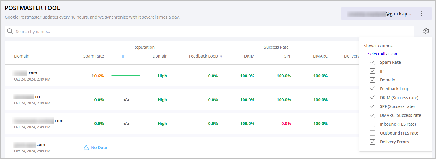The image size is (436, 159).
Task: Sort by the Spam Rate column header
Action: [x=93, y=56]
